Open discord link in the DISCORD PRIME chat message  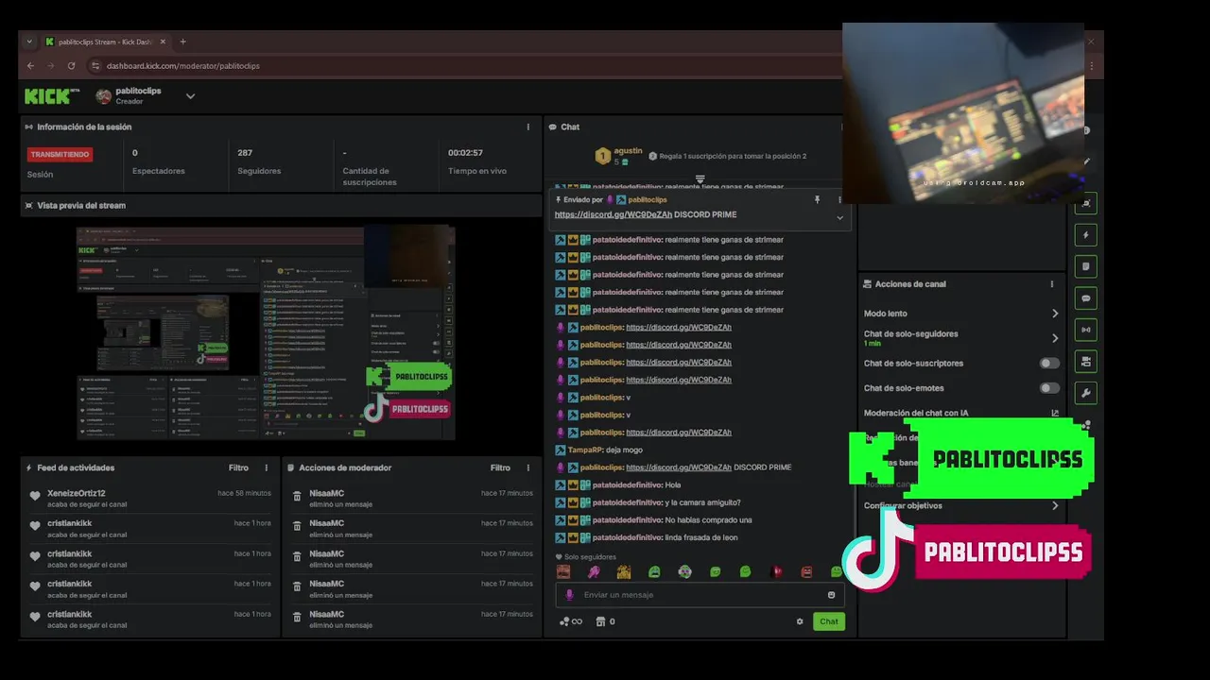tap(679, 467)
